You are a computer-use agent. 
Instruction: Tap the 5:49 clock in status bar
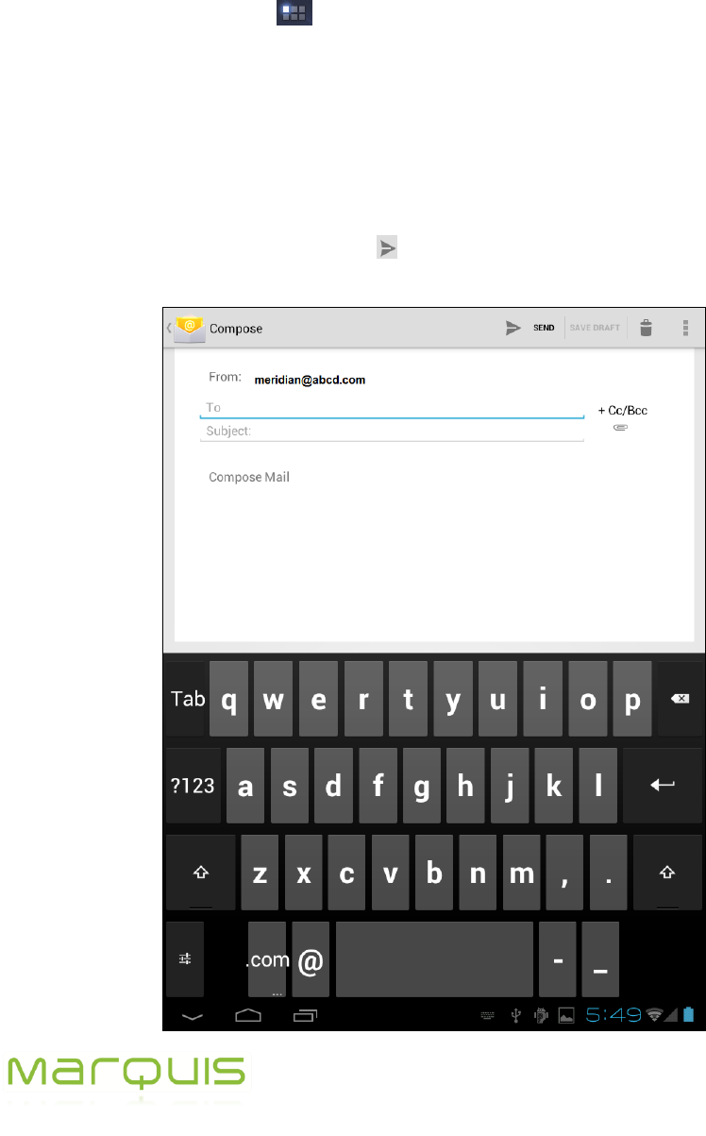click(614, 1016)
